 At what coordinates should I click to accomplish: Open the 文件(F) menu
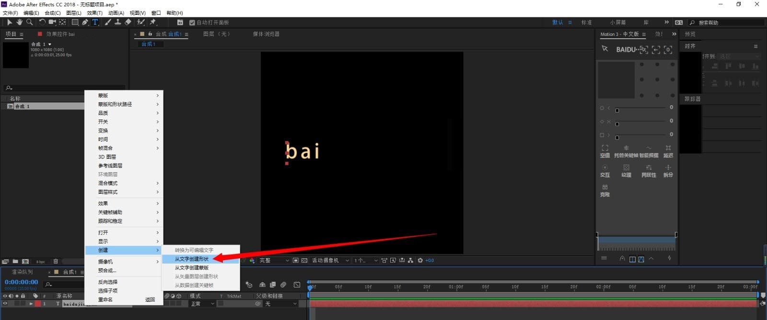[10, 13]
